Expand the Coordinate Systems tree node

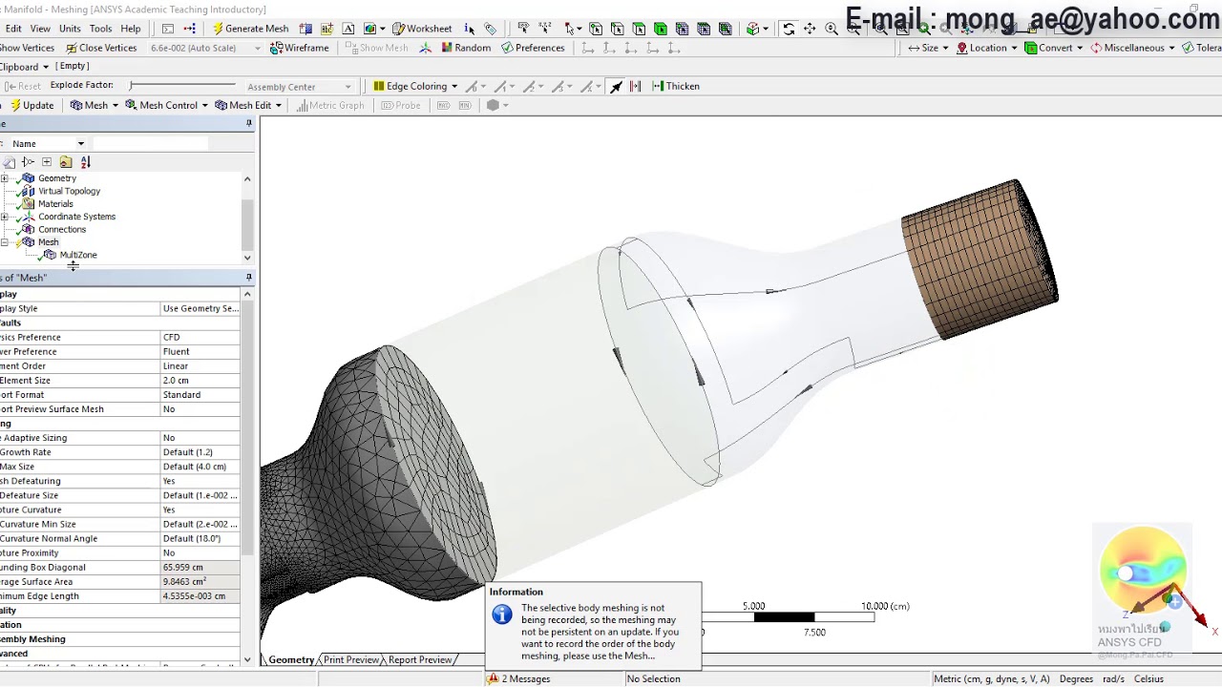pos(5,217)
